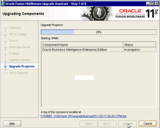Select the RPD & Catalog step
This screenshot has height=128, width=160.
pyautogui.click(x=18, y=34)
